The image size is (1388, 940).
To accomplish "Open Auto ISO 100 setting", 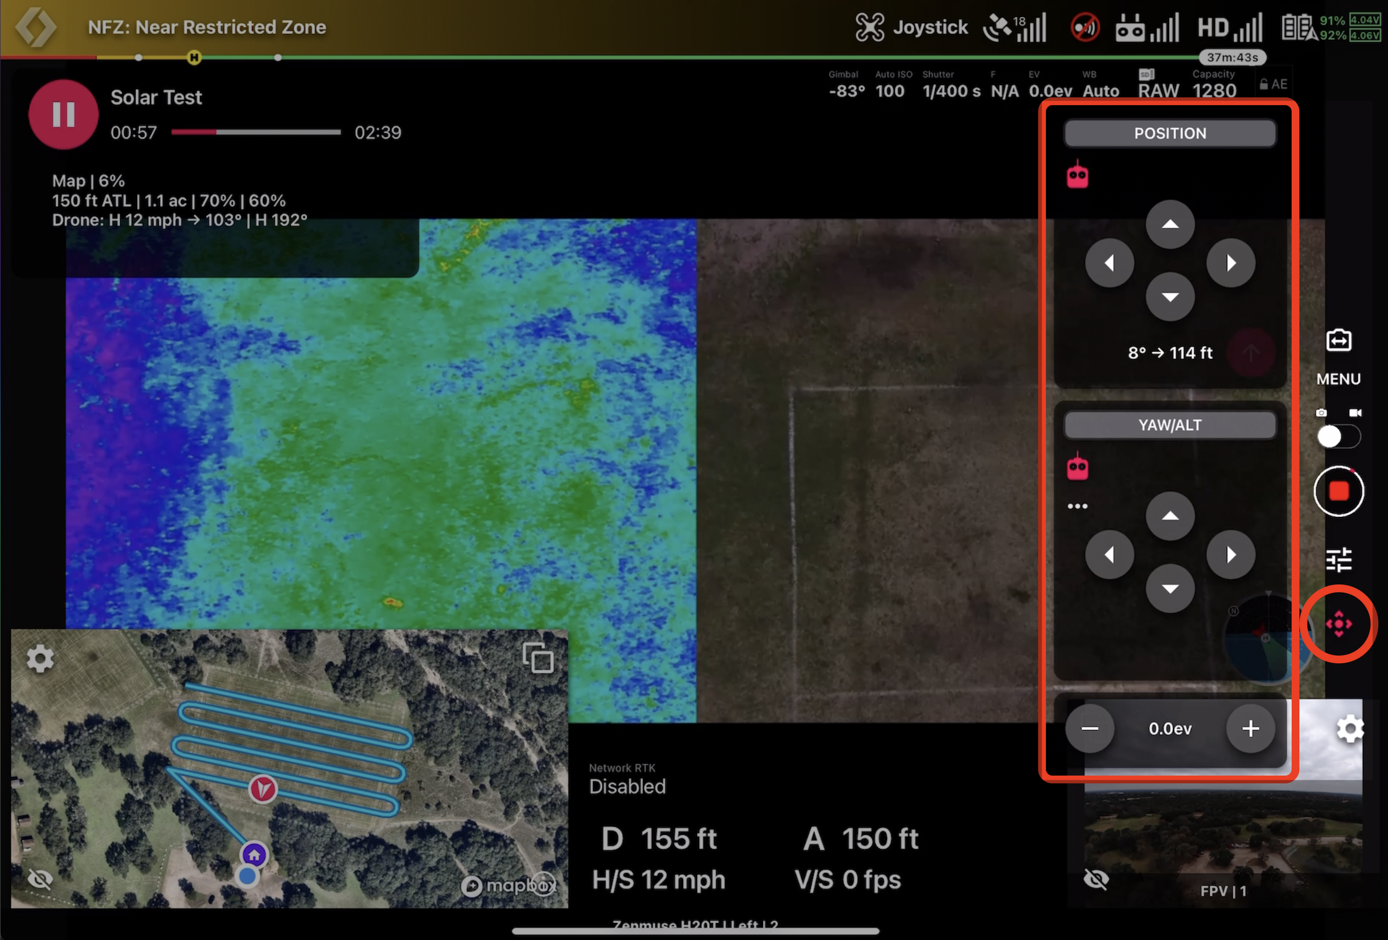I will pos(893,85).
